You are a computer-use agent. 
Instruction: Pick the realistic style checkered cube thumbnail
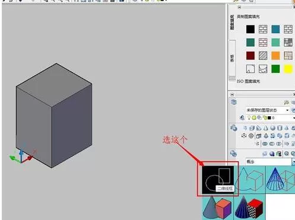(249, 207)
